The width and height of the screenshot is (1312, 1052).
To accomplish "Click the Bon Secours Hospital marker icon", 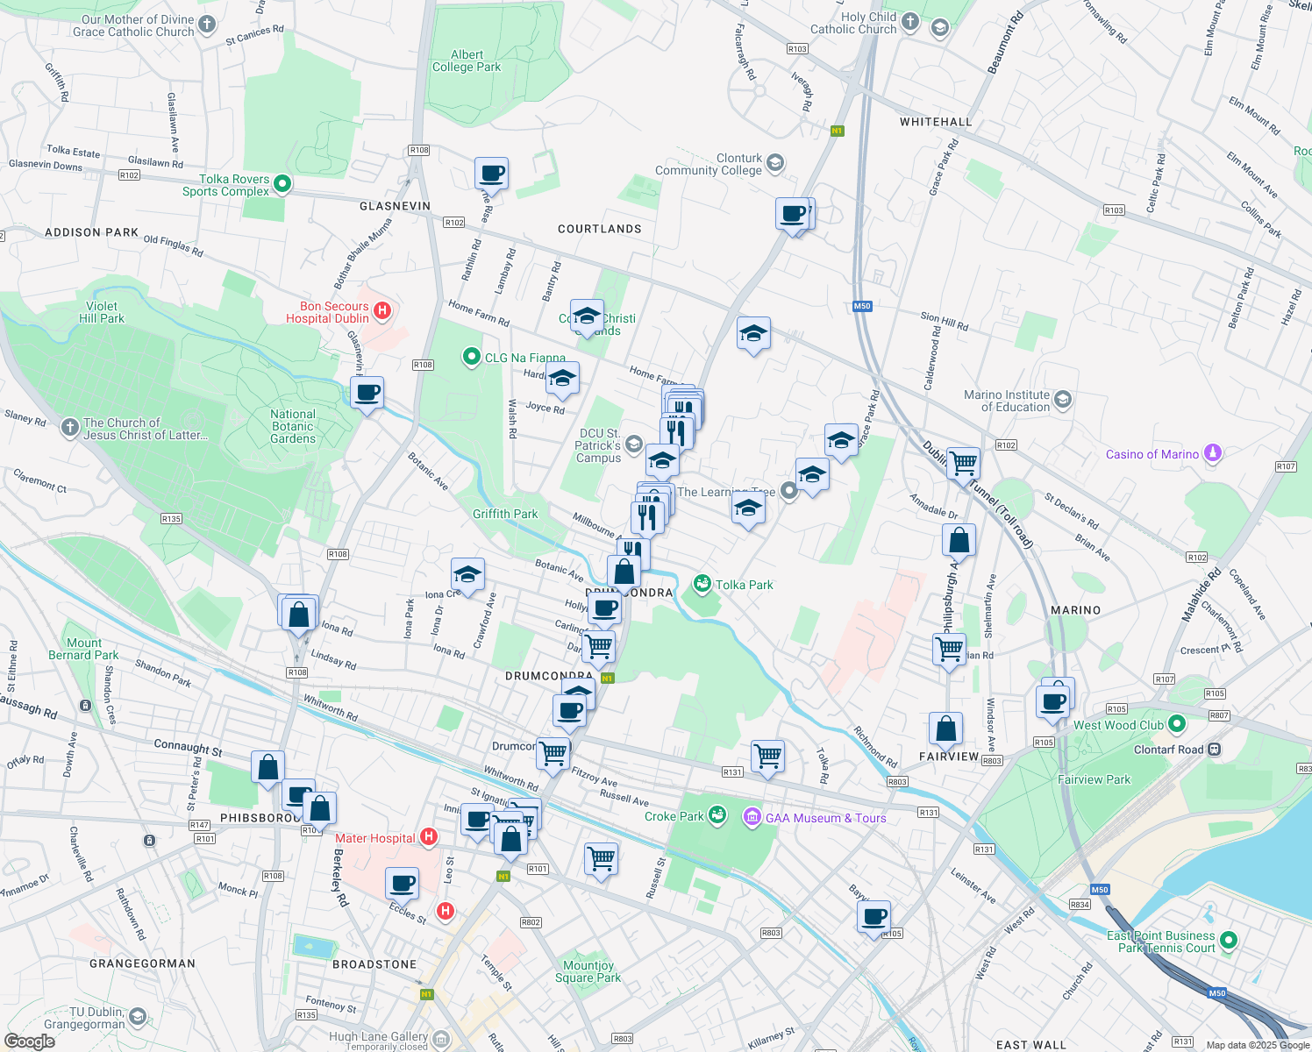I will (381, 310).
